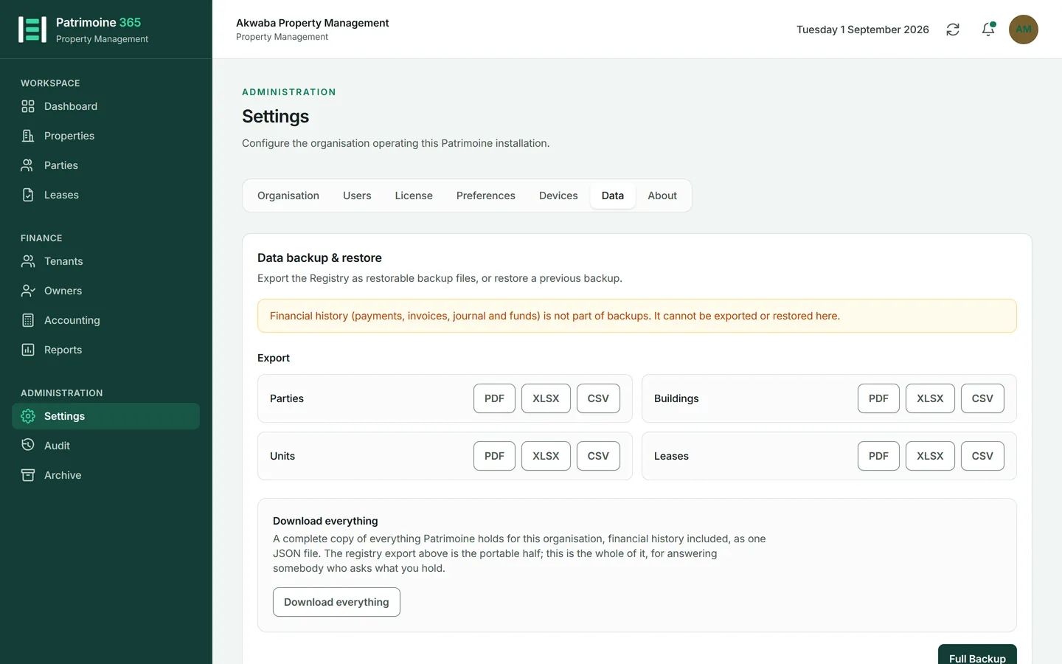Open notifications bell icon

point(988,30)
